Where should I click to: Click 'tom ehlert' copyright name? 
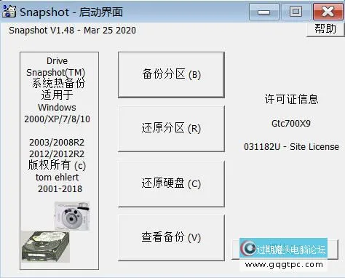tap(57, 178)
